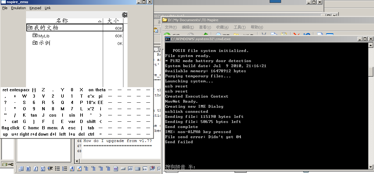Click the 'sin' key on the keypad
The width and height of the screenshot is (374, 174).
click(72, 115)
